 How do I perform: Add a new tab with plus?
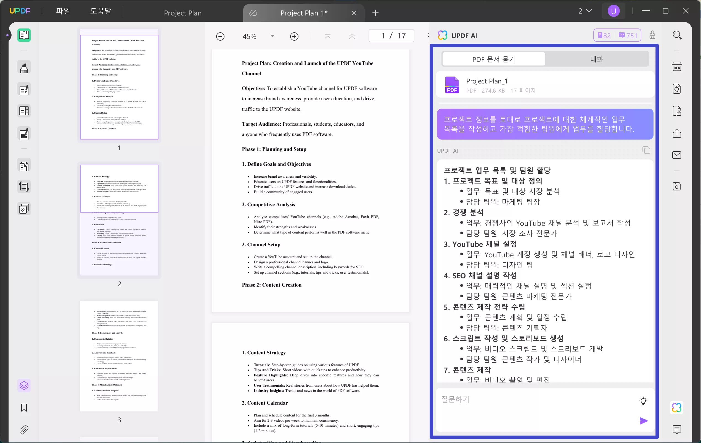[375, 13]
